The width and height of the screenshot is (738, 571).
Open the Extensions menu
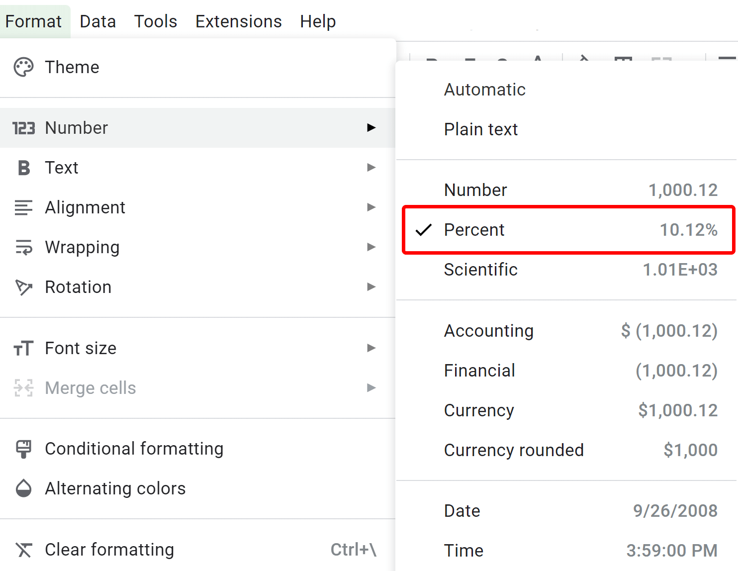[238, 21]
